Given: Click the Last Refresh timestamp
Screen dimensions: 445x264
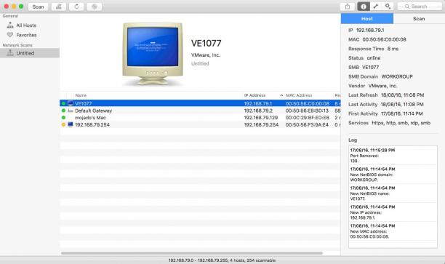Looking at the screenshot, I should (386, 95).
